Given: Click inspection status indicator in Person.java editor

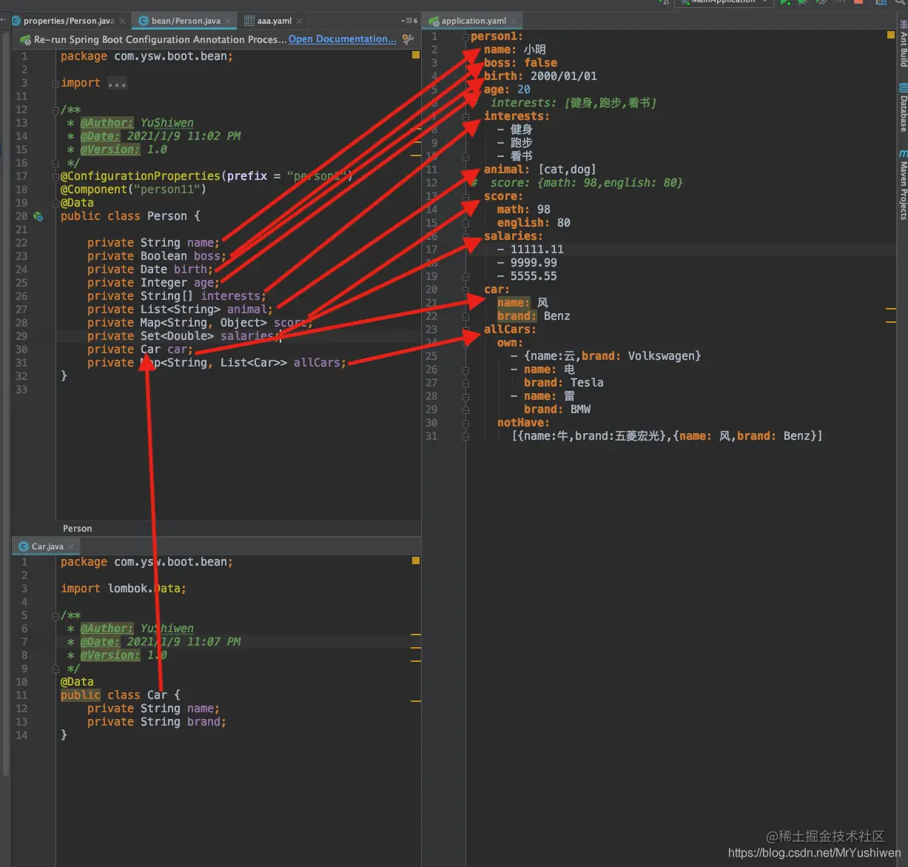Looking at the screenshot, I should [x=416, y=55].
